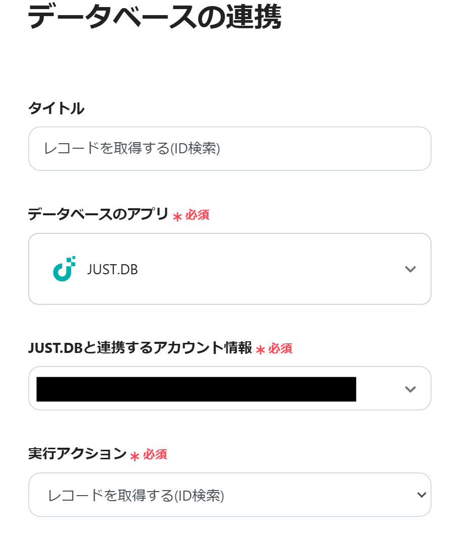
Task: Click the JUST.DB logo icon
Action: 64,269
